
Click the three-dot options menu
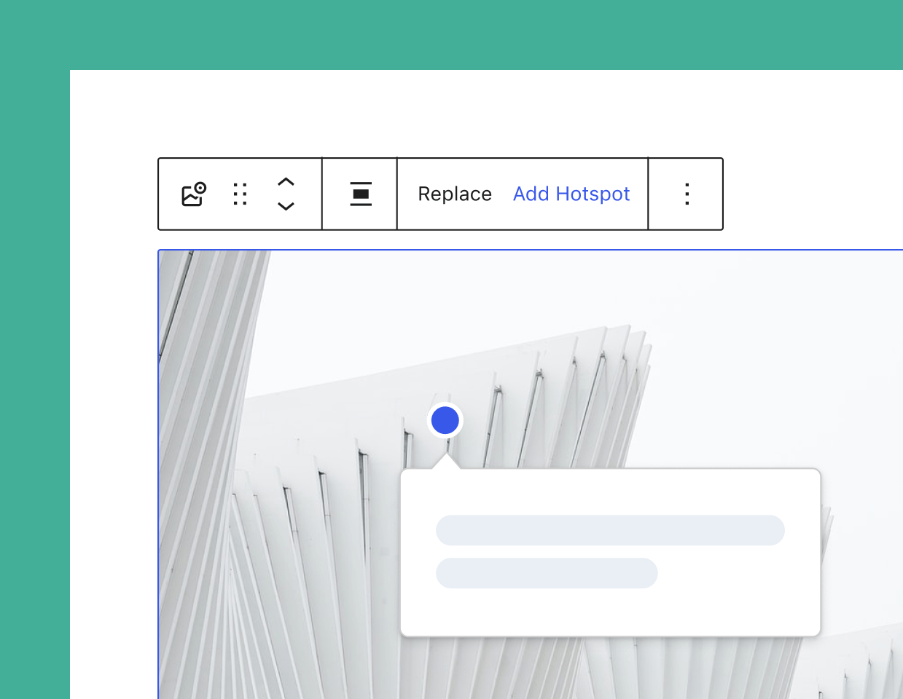click(686, 194)
